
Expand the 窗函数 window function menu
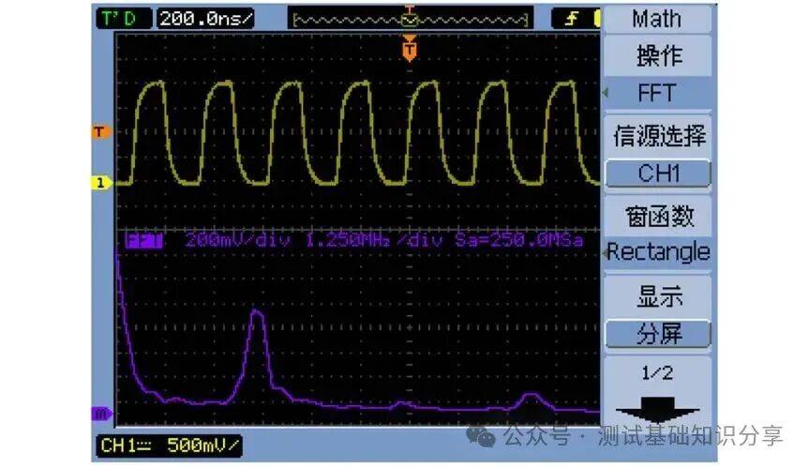pos(658,216)
